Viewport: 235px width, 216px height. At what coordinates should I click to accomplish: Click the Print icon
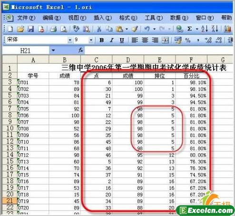[x=53, y=29]
